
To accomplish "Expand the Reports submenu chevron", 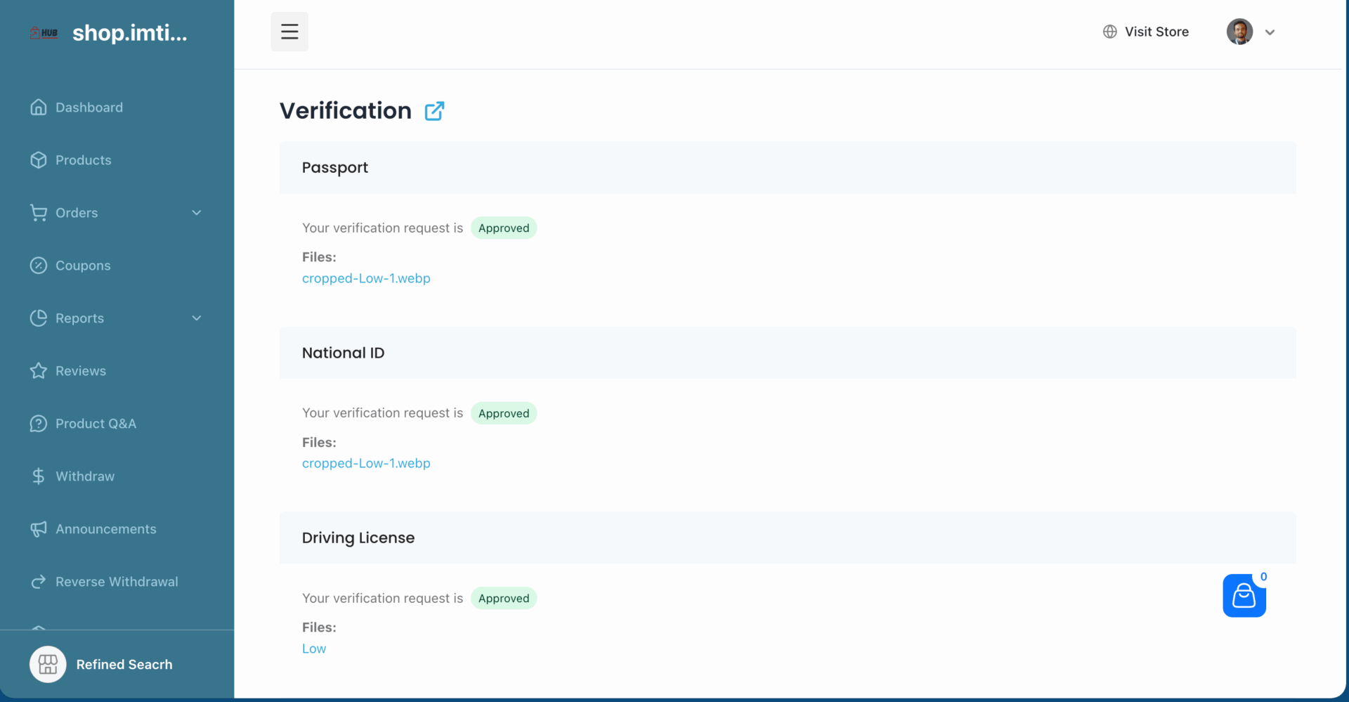I will (x=197, y=318).
